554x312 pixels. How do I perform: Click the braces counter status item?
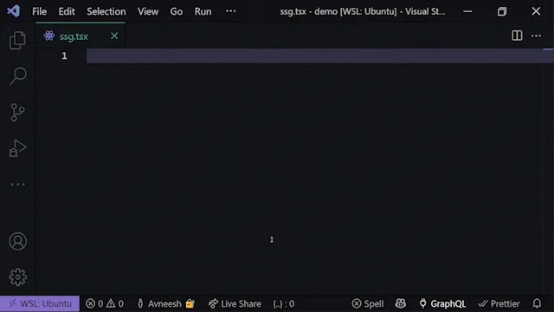(x=284, y=303)
